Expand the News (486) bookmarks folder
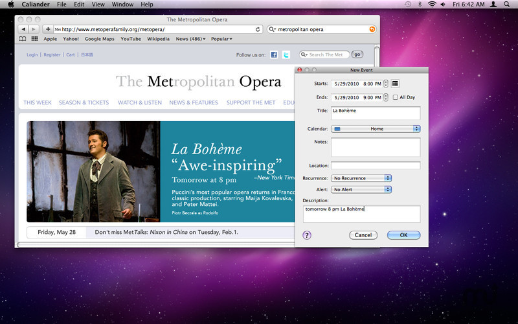This screenshot has width=518, height=324. [190, 39]
